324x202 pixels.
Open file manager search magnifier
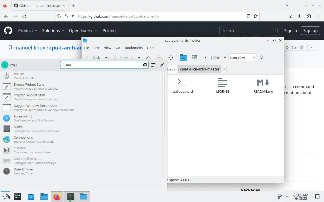(262, 58)
